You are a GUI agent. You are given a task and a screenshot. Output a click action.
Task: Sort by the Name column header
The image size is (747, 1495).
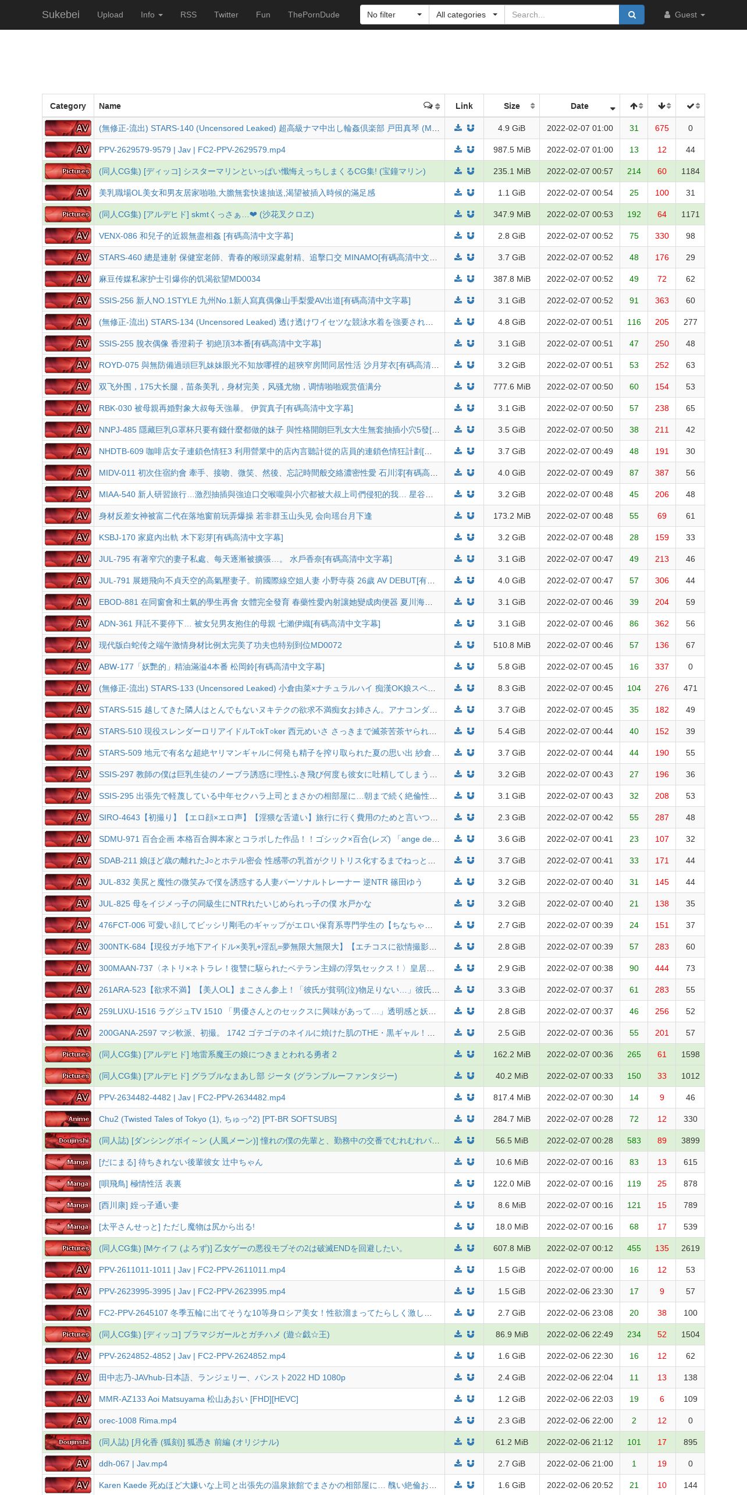click(x=269, y=106)
